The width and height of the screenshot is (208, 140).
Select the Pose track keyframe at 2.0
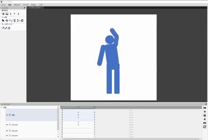click(94, 113)
